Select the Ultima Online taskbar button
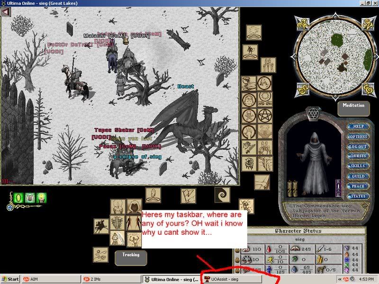This screenshot has width=379, height=284. coord(171,280)
